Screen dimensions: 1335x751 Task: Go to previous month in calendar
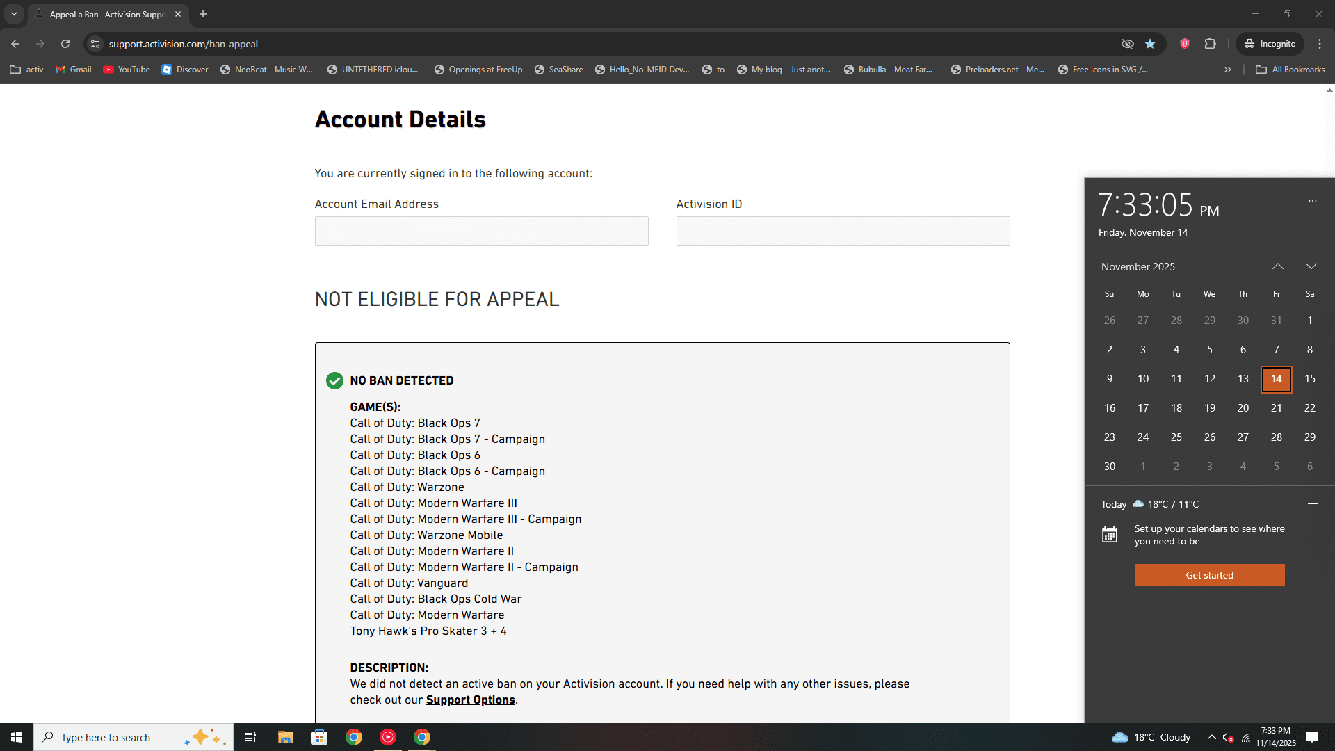coord(1277,266)
